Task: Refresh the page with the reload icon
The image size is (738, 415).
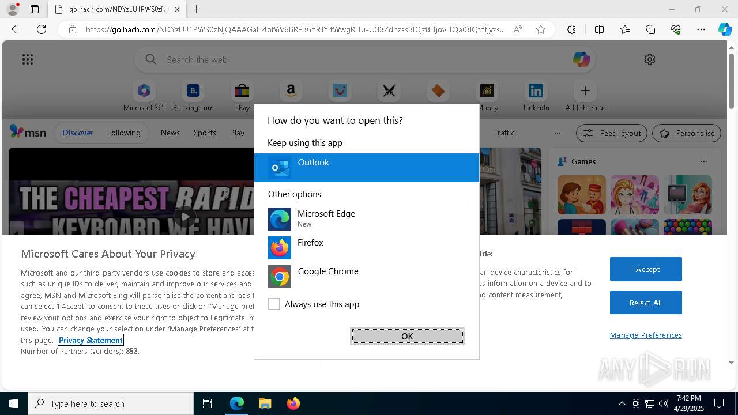Action: pyautogui.click(x=42, y=29)
